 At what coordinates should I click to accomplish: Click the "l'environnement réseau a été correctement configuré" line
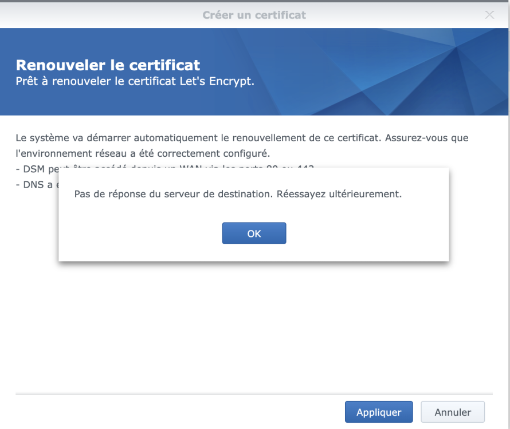[x=143, y=153]
